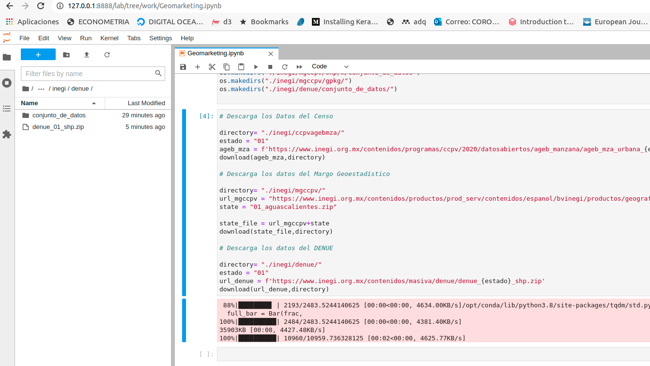Open the Kernel menu
This screenshot has width=650, height=366.
tap(109, 38)
